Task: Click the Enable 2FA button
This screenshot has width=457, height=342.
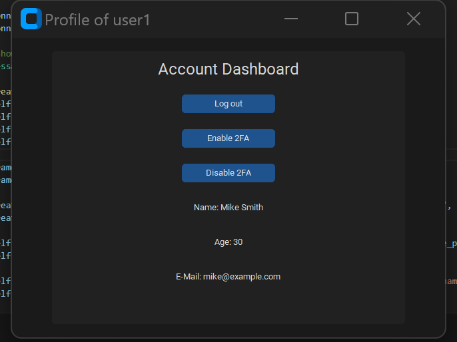Action: click(228, 138)
